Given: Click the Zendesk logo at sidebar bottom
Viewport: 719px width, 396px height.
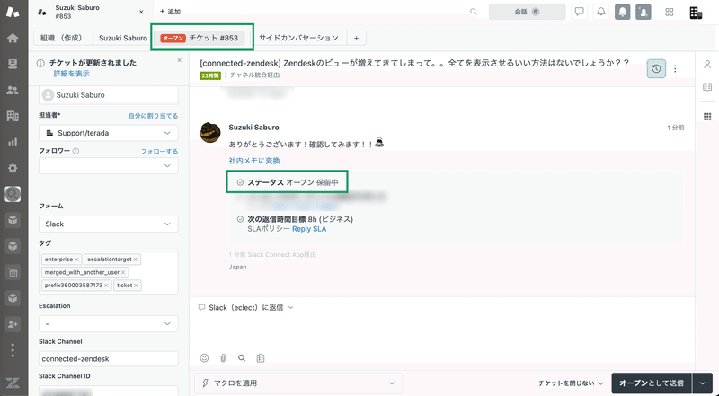Looking at the screenshot, I should (x=13, y=383).
